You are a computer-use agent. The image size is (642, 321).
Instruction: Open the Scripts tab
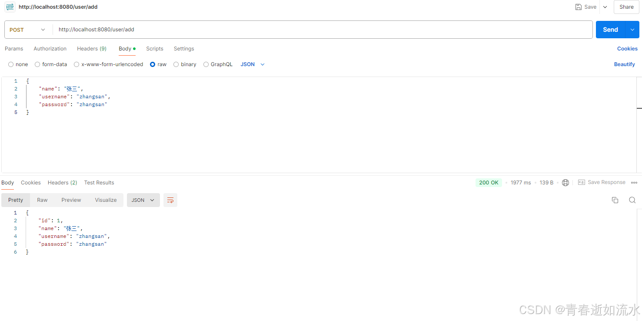click(155, 49)
